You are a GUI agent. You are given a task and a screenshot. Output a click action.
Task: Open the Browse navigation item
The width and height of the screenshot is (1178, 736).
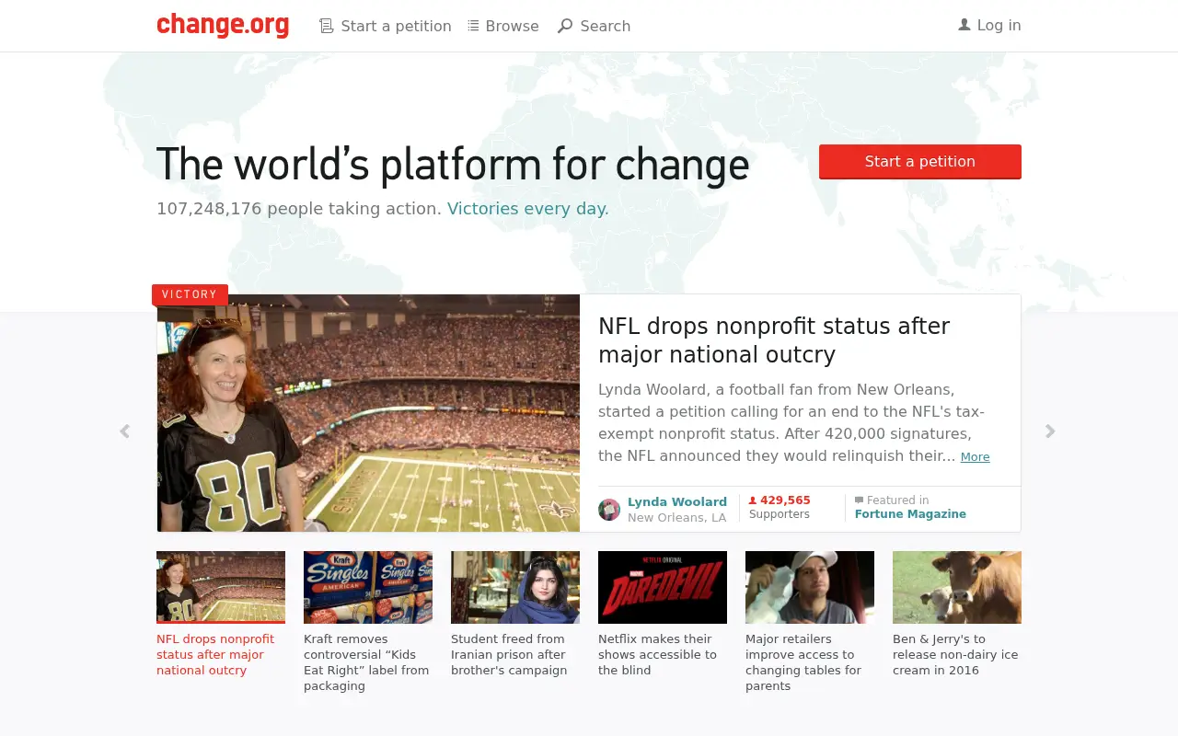click(503, 26)
